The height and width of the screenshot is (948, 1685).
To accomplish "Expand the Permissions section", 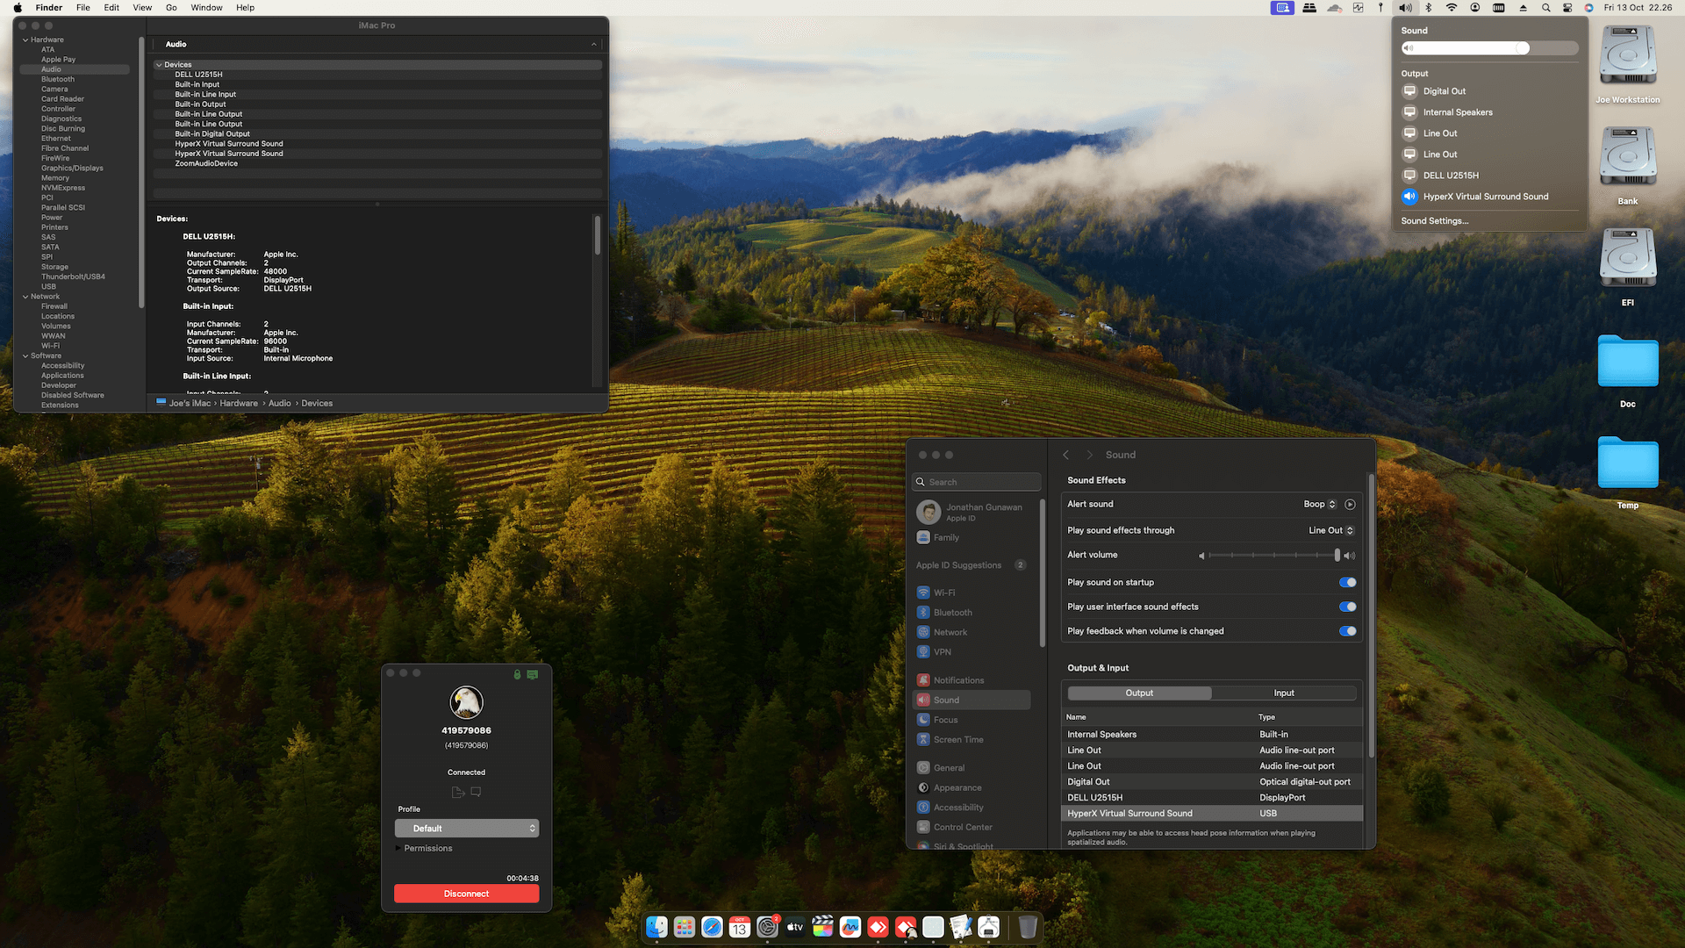I will pyautogui.click(x=399, y=849).
